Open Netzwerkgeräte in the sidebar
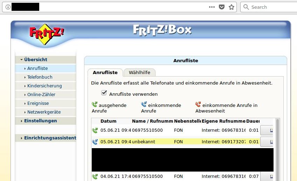 pos(46,112)
